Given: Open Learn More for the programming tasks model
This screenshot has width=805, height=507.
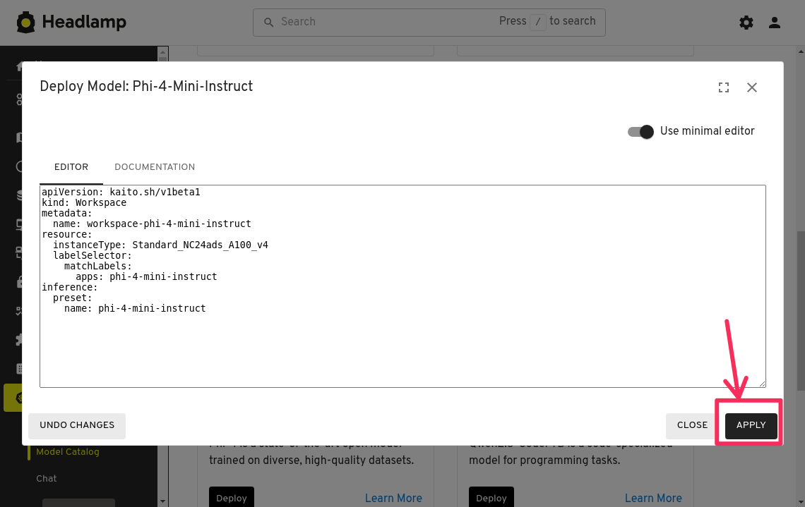Looking at the screenshot, I should pos(653,499).
